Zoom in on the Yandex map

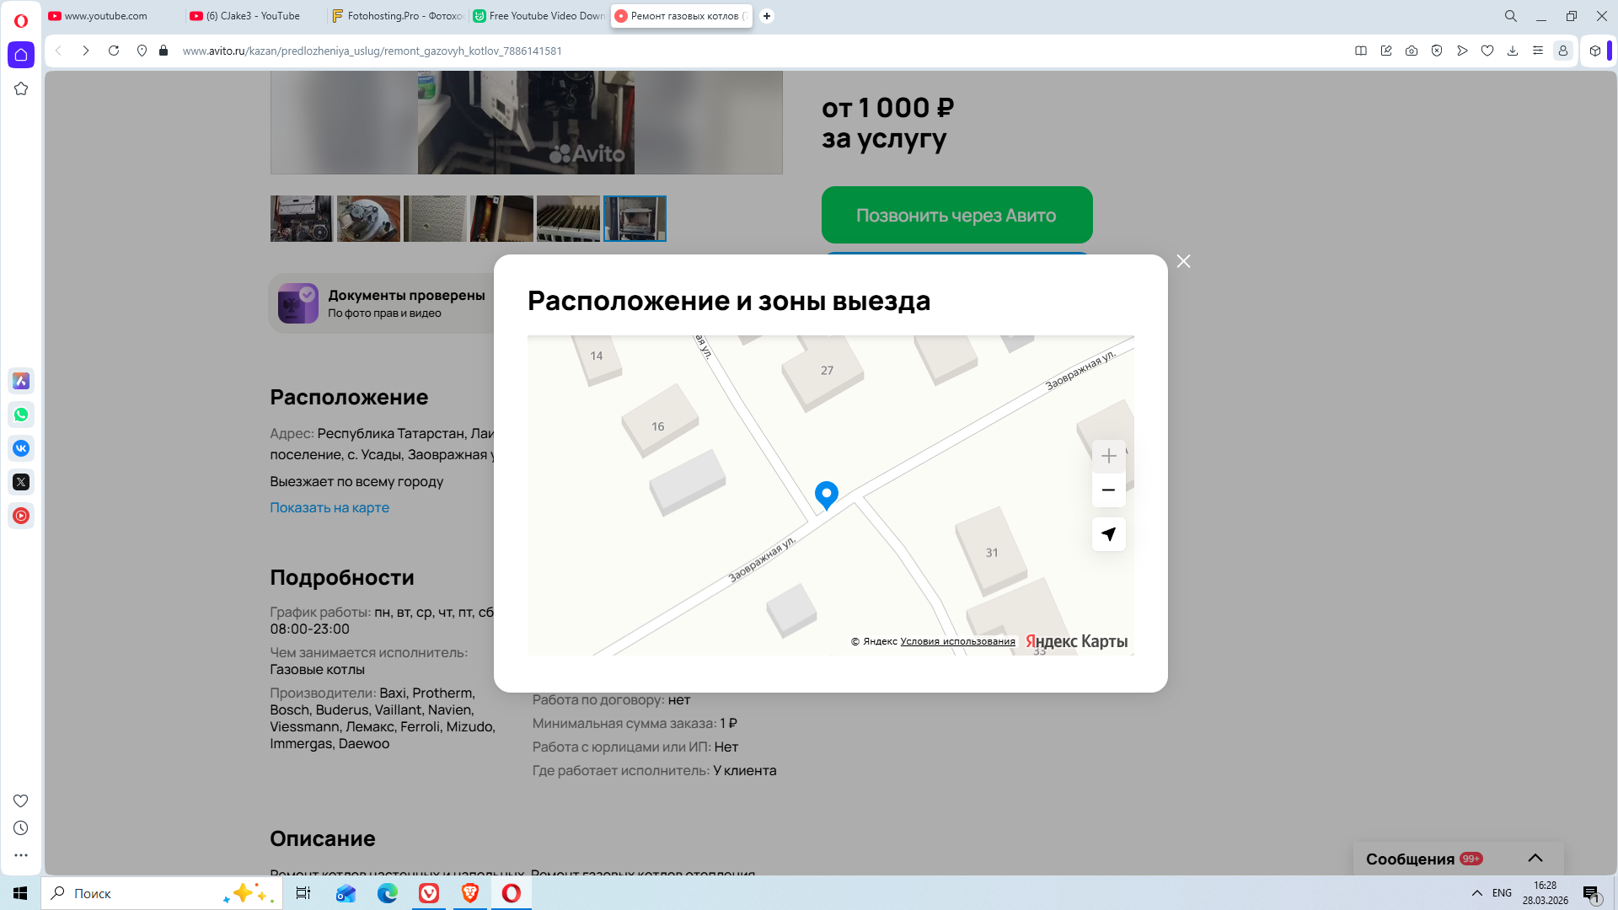[1108, 456]
